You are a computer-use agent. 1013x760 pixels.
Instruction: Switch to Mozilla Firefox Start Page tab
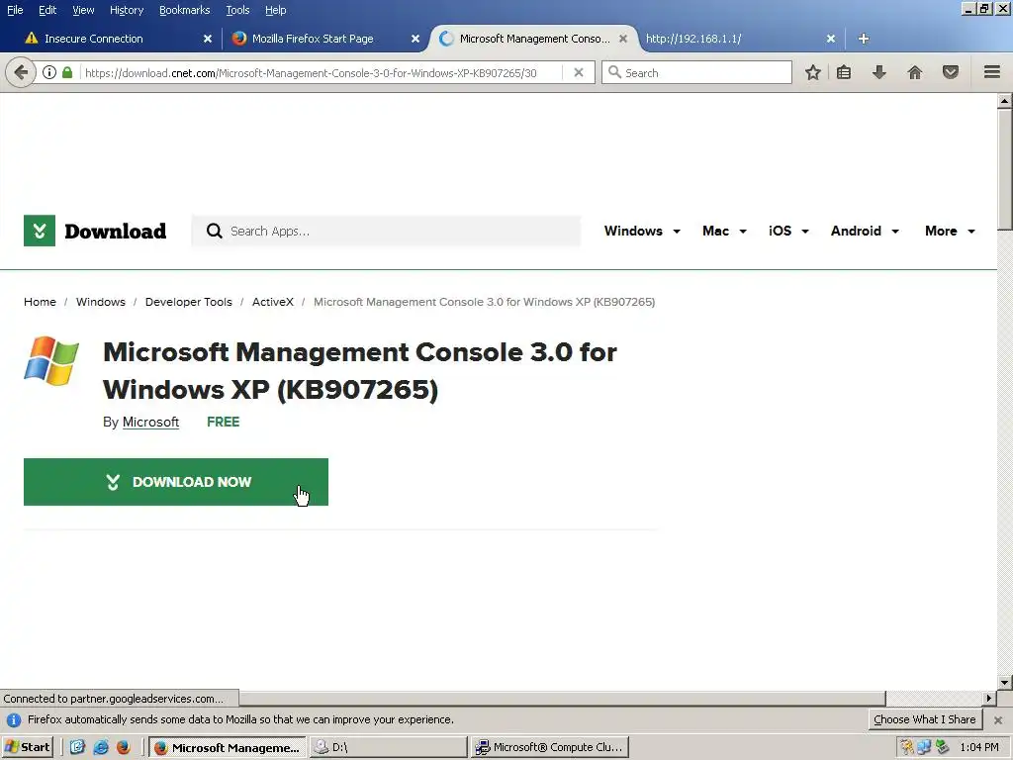coord(323,39)
